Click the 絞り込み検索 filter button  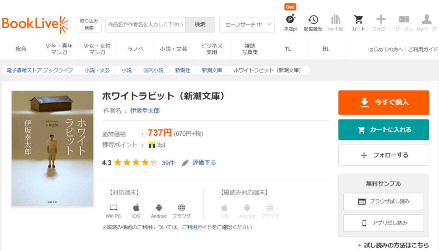point(89,25)
